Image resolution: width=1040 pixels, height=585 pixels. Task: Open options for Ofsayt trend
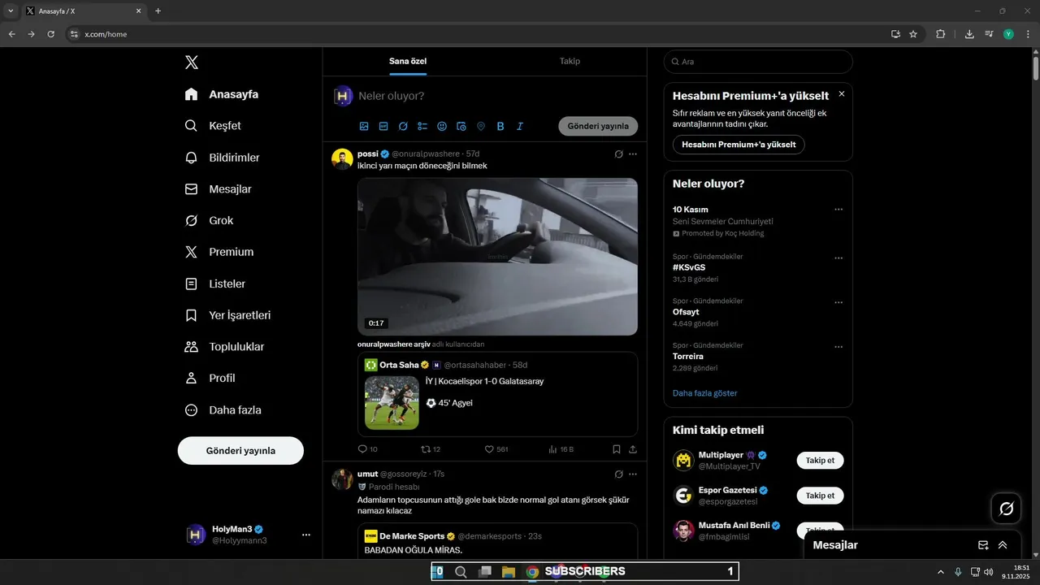[x=838, y=302]
